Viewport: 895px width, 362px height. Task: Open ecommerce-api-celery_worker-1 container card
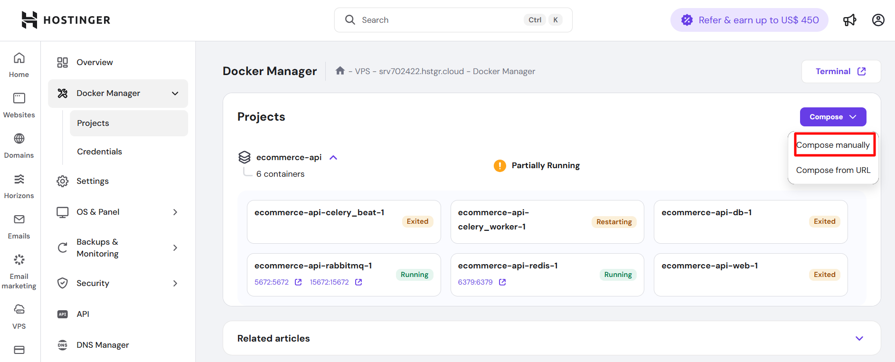[547, 222]
